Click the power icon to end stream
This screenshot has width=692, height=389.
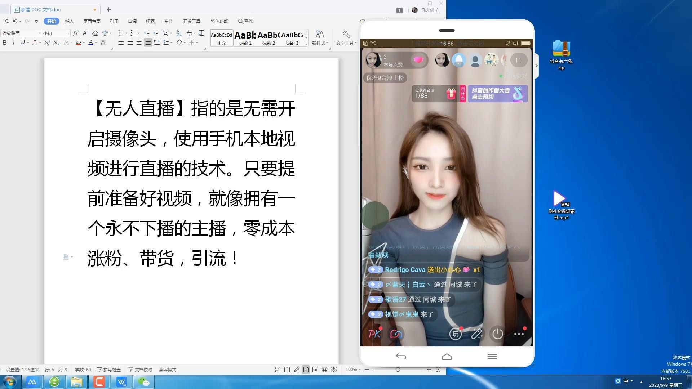[498, 334]
